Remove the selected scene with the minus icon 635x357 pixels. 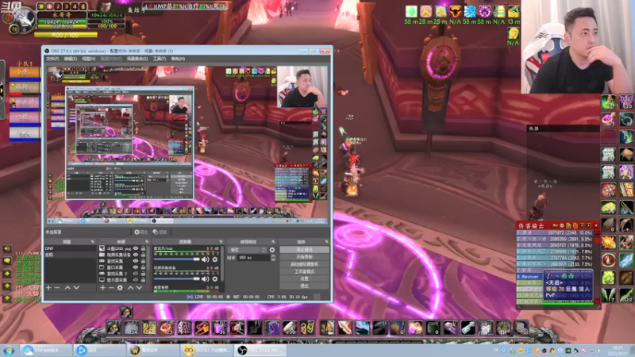click(56, 287)
